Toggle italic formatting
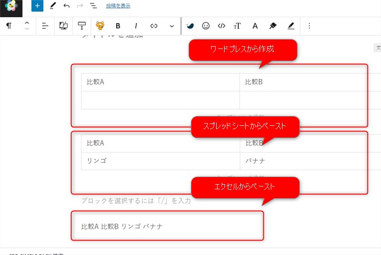 click(x=136, y=26)
